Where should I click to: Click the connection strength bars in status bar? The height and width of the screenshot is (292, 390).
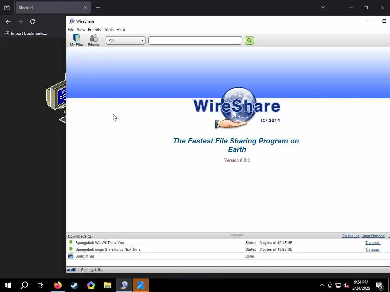[x=71, y=270]
